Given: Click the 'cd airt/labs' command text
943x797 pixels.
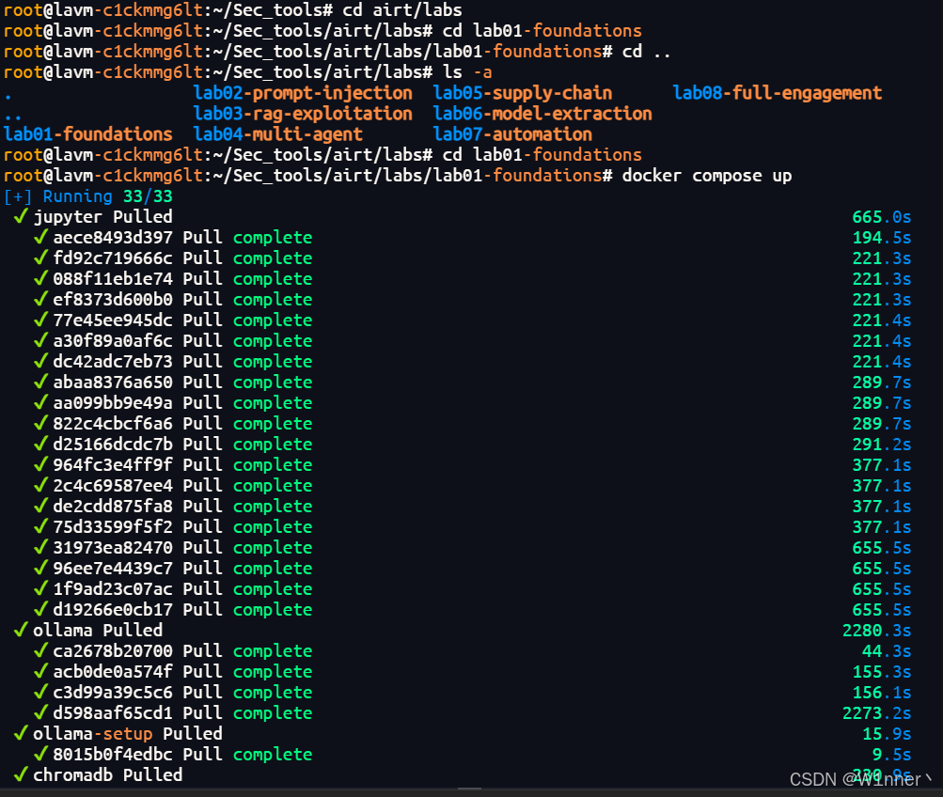Looking at the screenshot, I should coord(402,10).
